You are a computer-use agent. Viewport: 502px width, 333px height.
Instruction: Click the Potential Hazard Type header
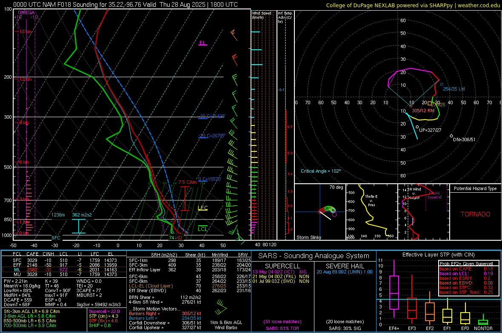[x=475, y=188]
